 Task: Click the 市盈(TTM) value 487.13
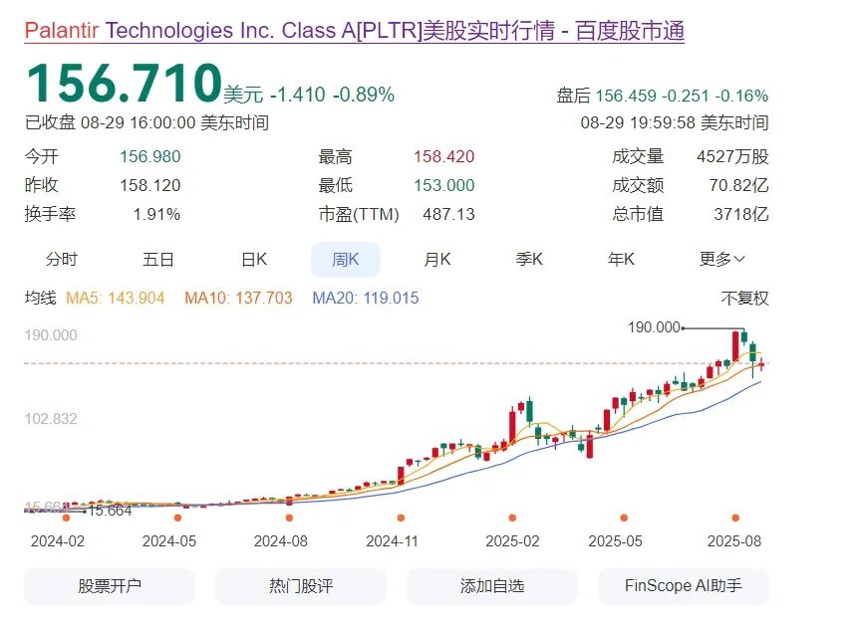tap(448, 214)
